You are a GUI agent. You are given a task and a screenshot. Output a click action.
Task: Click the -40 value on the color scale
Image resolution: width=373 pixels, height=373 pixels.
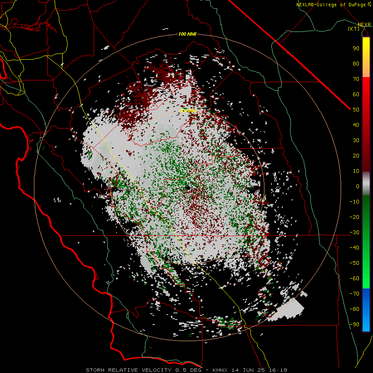click(x=354, y=248)
